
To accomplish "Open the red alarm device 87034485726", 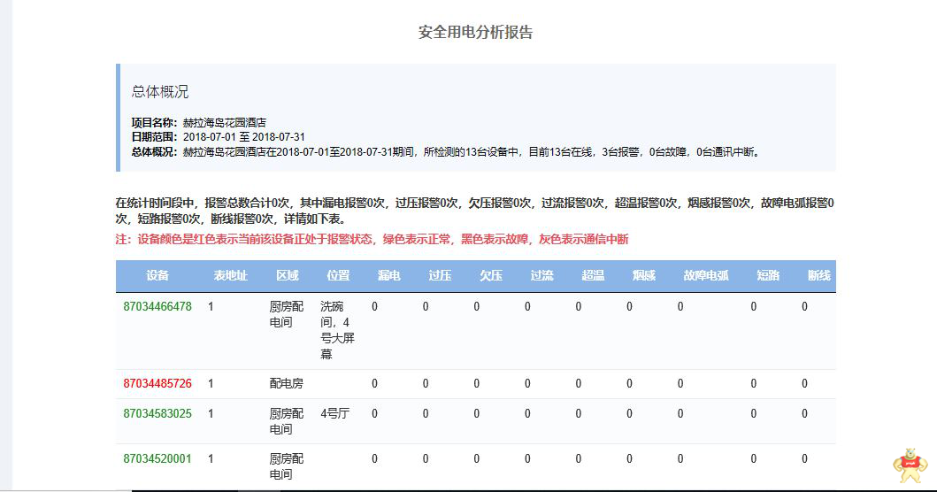I will coord(157,384).
